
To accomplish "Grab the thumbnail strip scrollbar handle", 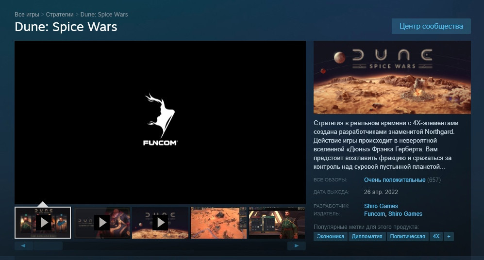I will point(48,246).
